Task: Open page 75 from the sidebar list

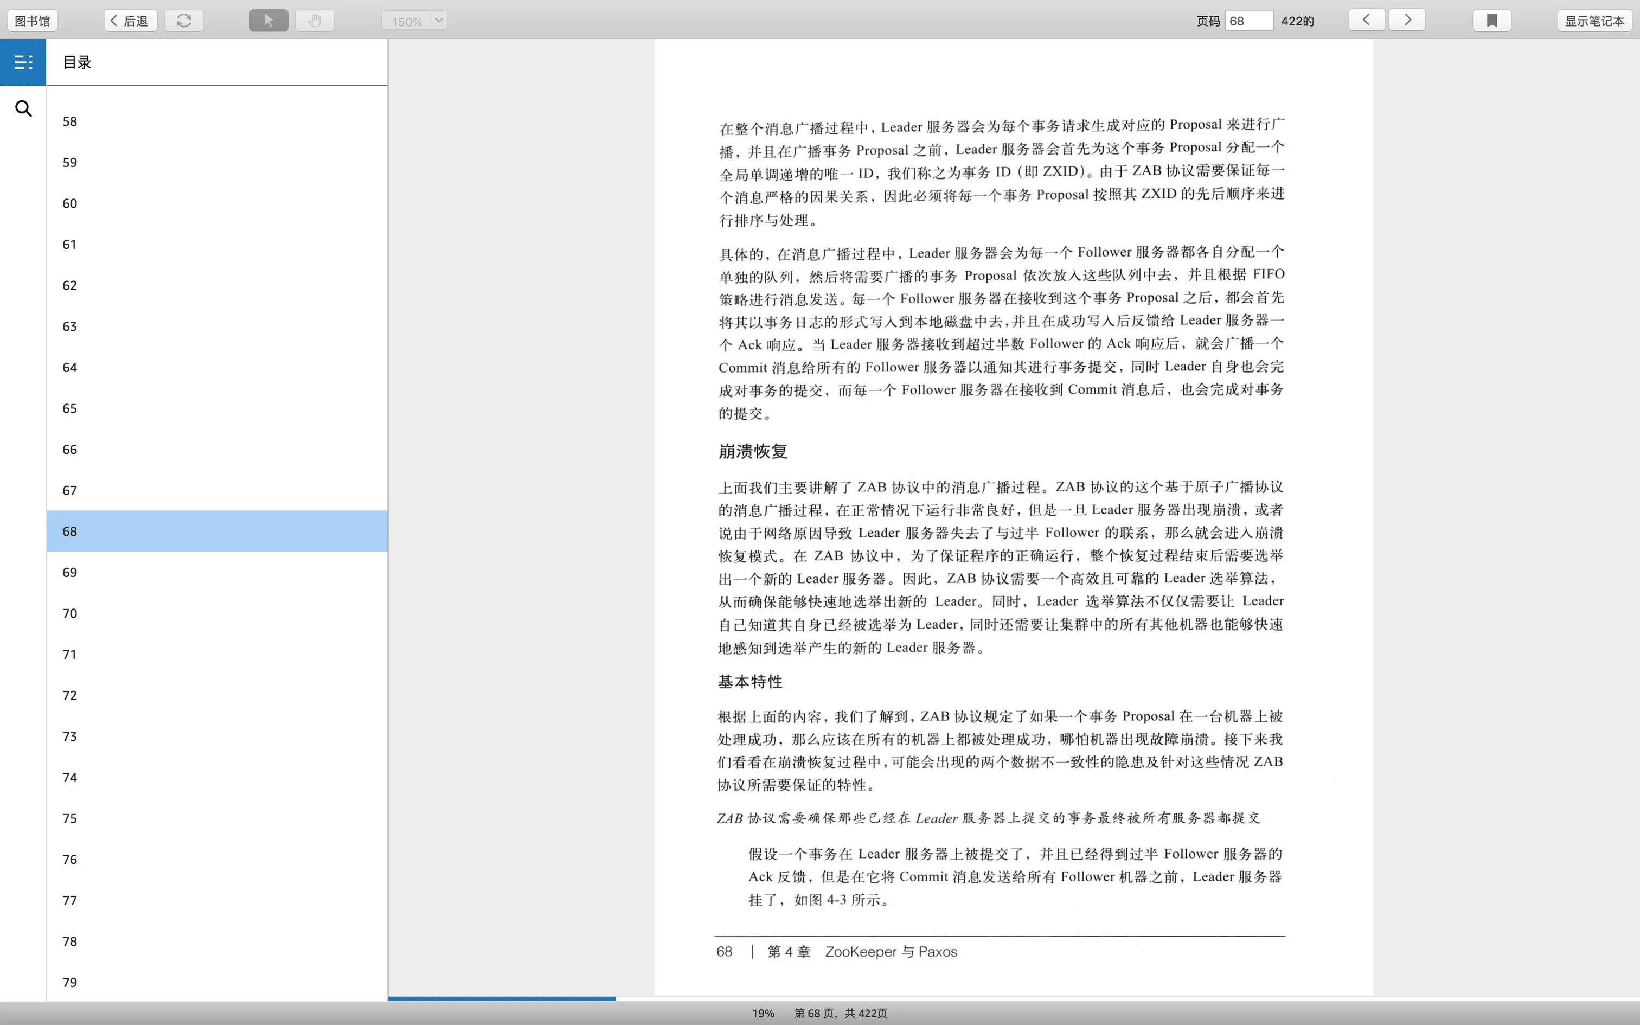Action: pos(70,818)
